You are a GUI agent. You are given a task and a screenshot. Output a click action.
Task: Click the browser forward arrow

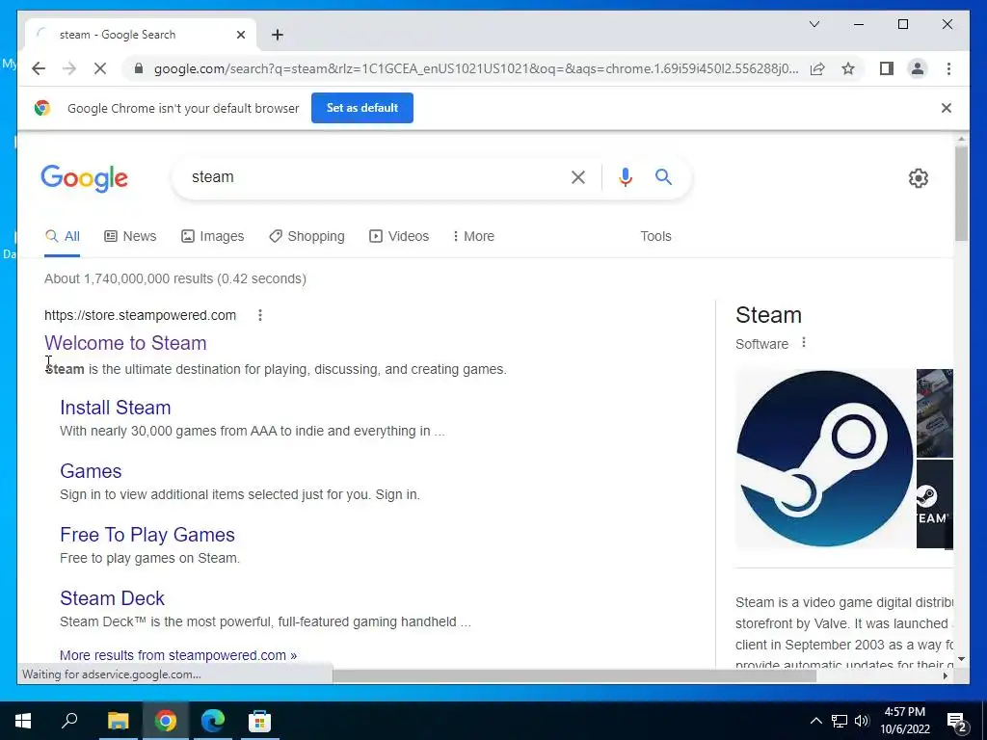(69, 68)
